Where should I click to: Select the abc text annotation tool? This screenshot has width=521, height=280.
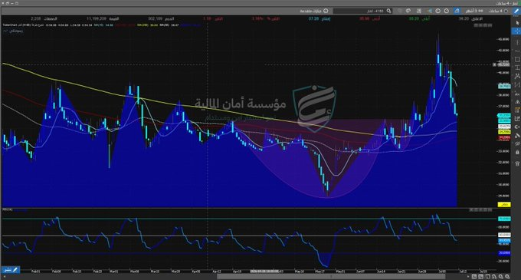[x=517, y=94]
